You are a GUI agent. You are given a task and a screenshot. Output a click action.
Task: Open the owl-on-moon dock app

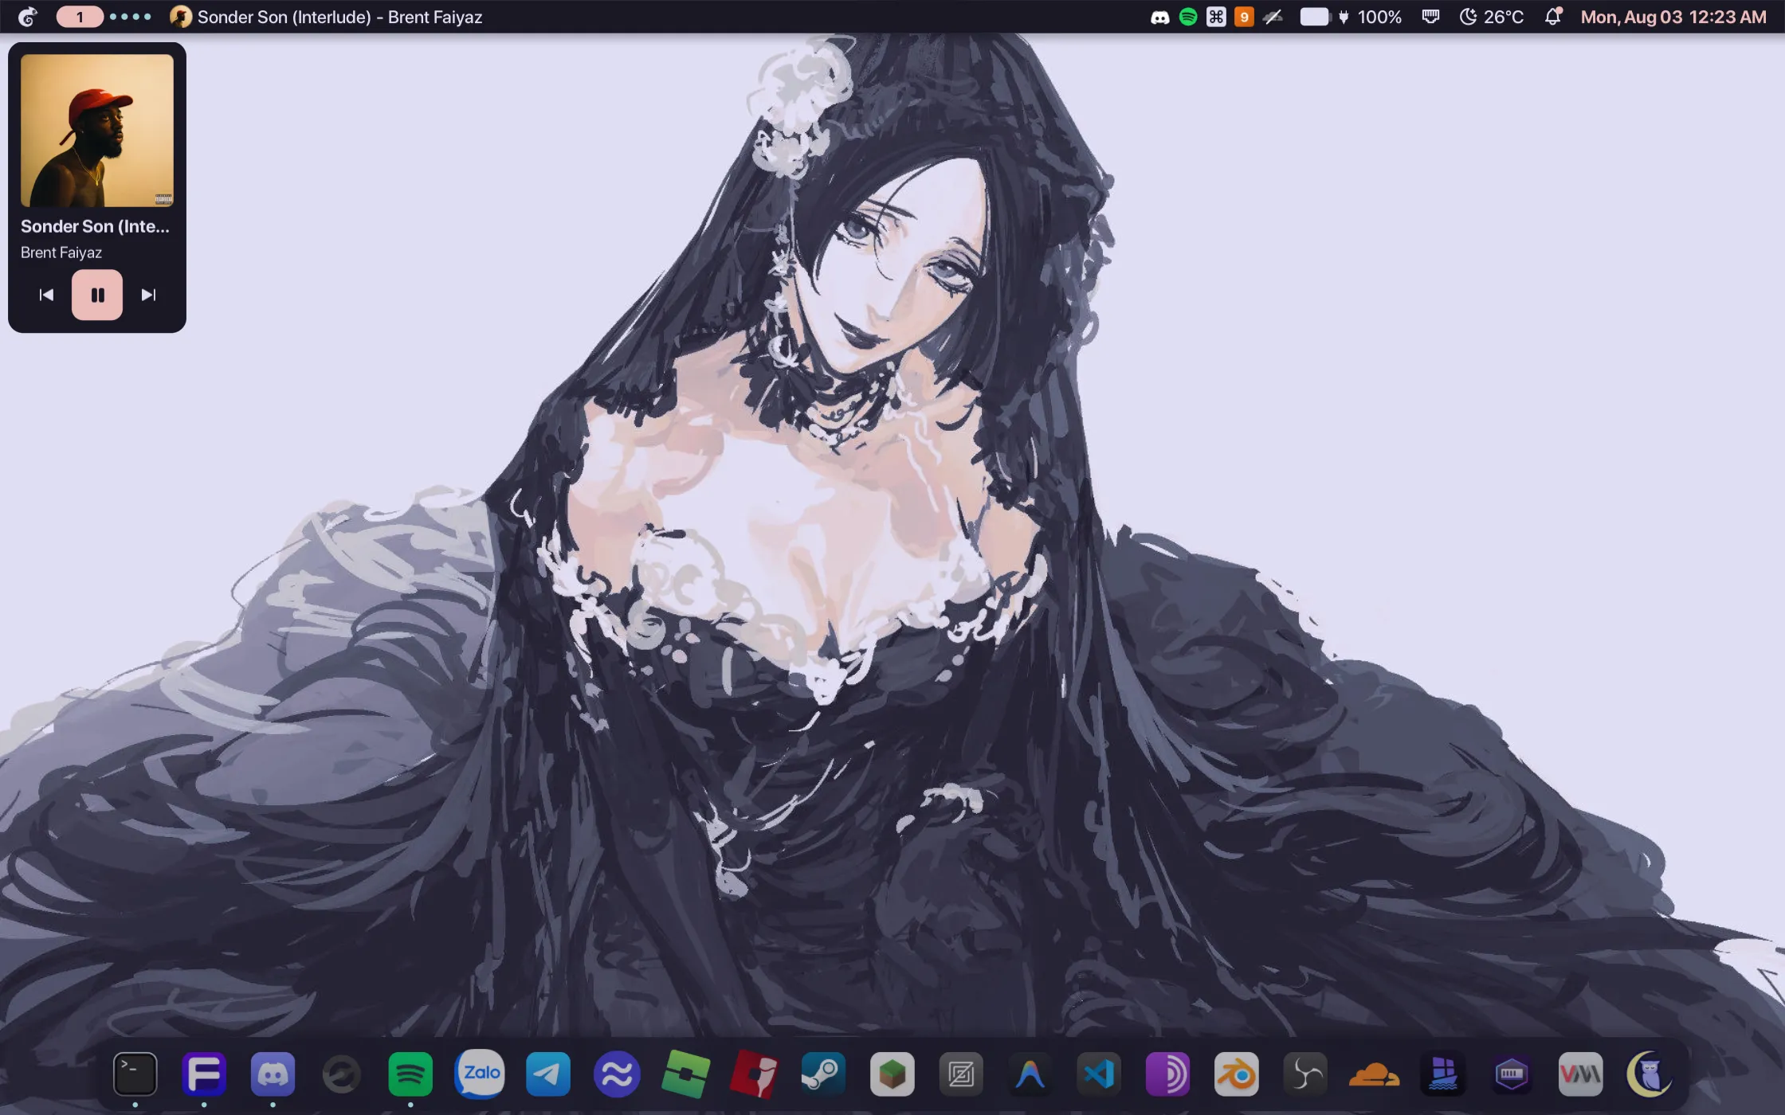pyautogui.click(x=1650, y=1074)
